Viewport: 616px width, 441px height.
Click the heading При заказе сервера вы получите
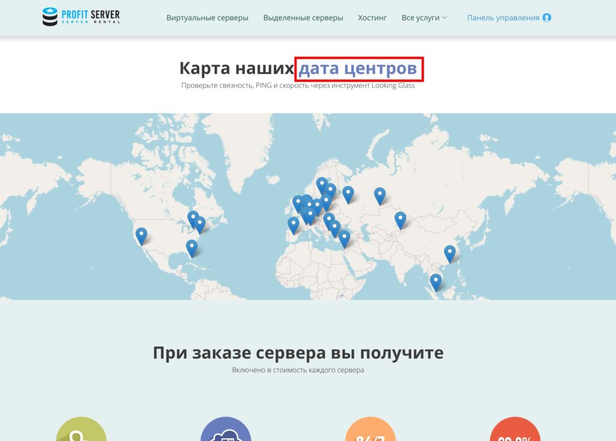tap(298, 353)
